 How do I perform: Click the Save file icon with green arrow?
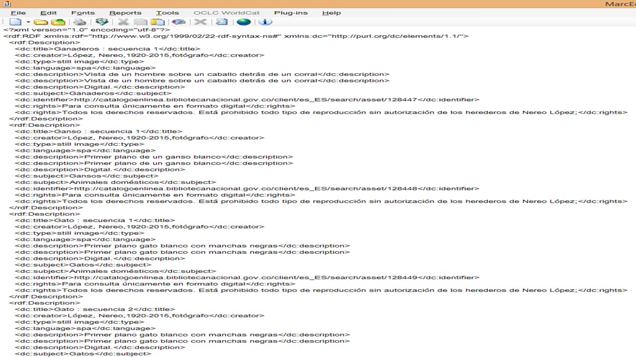pyautogui.click(x=59, y=22)
